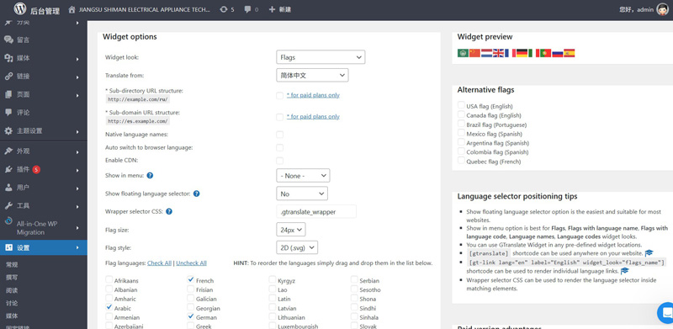The width and height of the screenshot is (673, 329).
Task: Open the 撰写 settings submenu item
Action: [x=12, y=278]
